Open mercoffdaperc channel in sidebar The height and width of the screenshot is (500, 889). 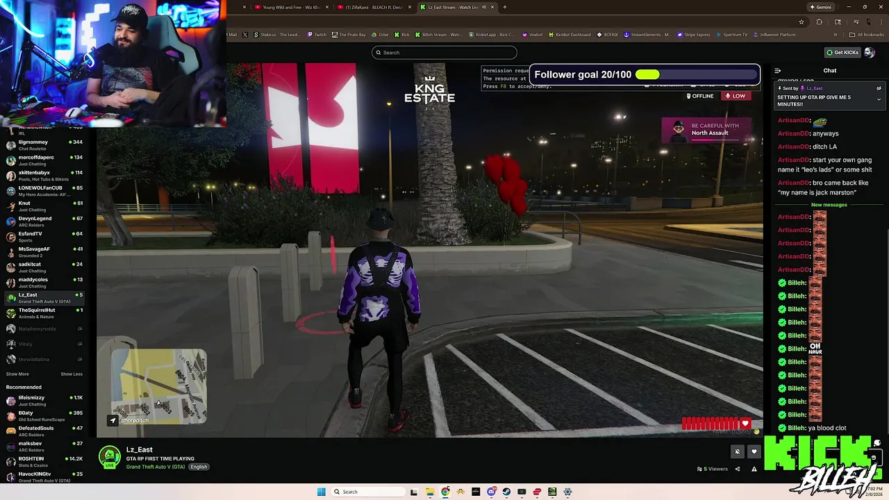pos(45,160)
